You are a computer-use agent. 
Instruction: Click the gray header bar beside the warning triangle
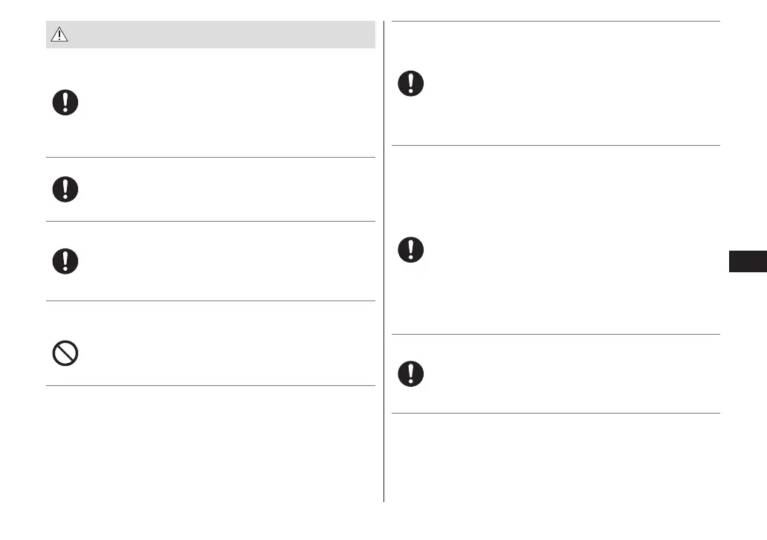223,35
